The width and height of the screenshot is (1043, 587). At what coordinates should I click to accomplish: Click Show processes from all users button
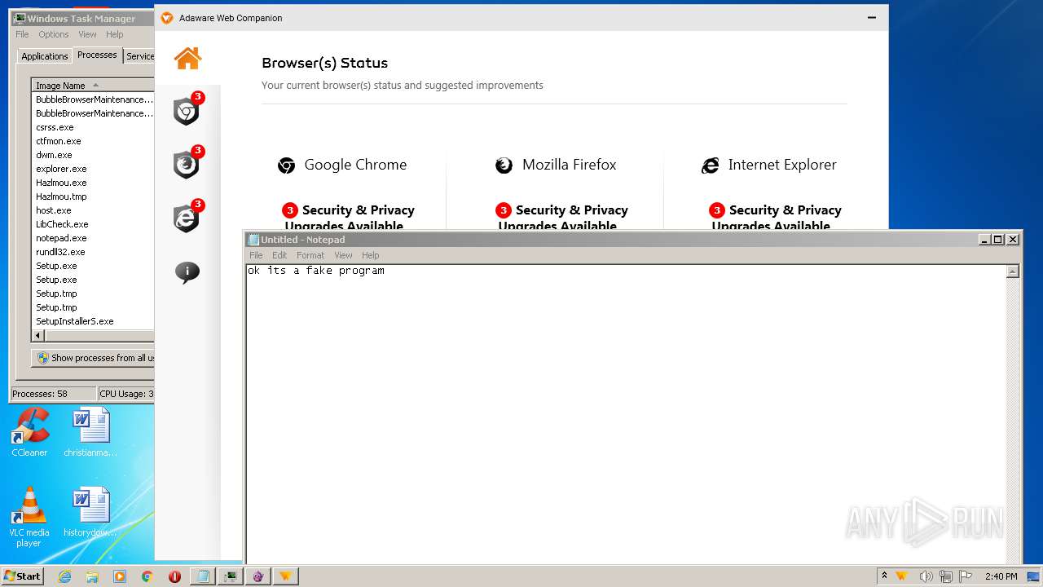[95, 358]
